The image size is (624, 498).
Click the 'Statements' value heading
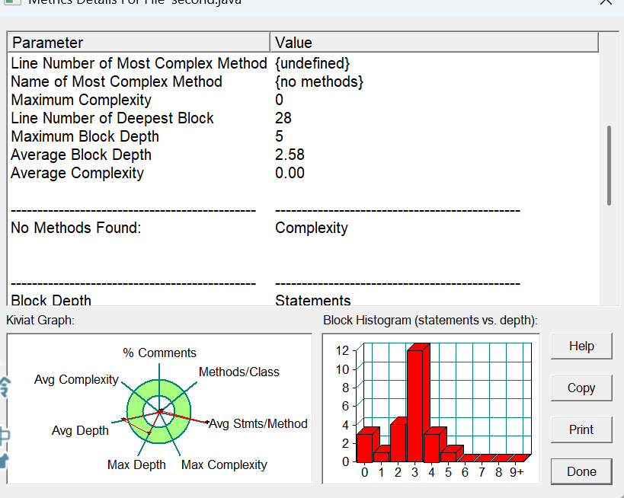pyautogui.click(x=313, y=300)
